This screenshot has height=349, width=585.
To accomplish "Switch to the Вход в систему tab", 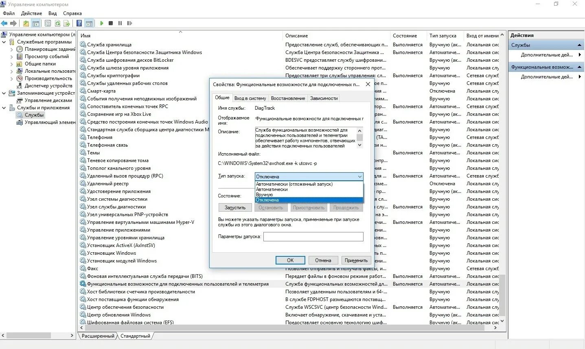I will tap(250, 98).
